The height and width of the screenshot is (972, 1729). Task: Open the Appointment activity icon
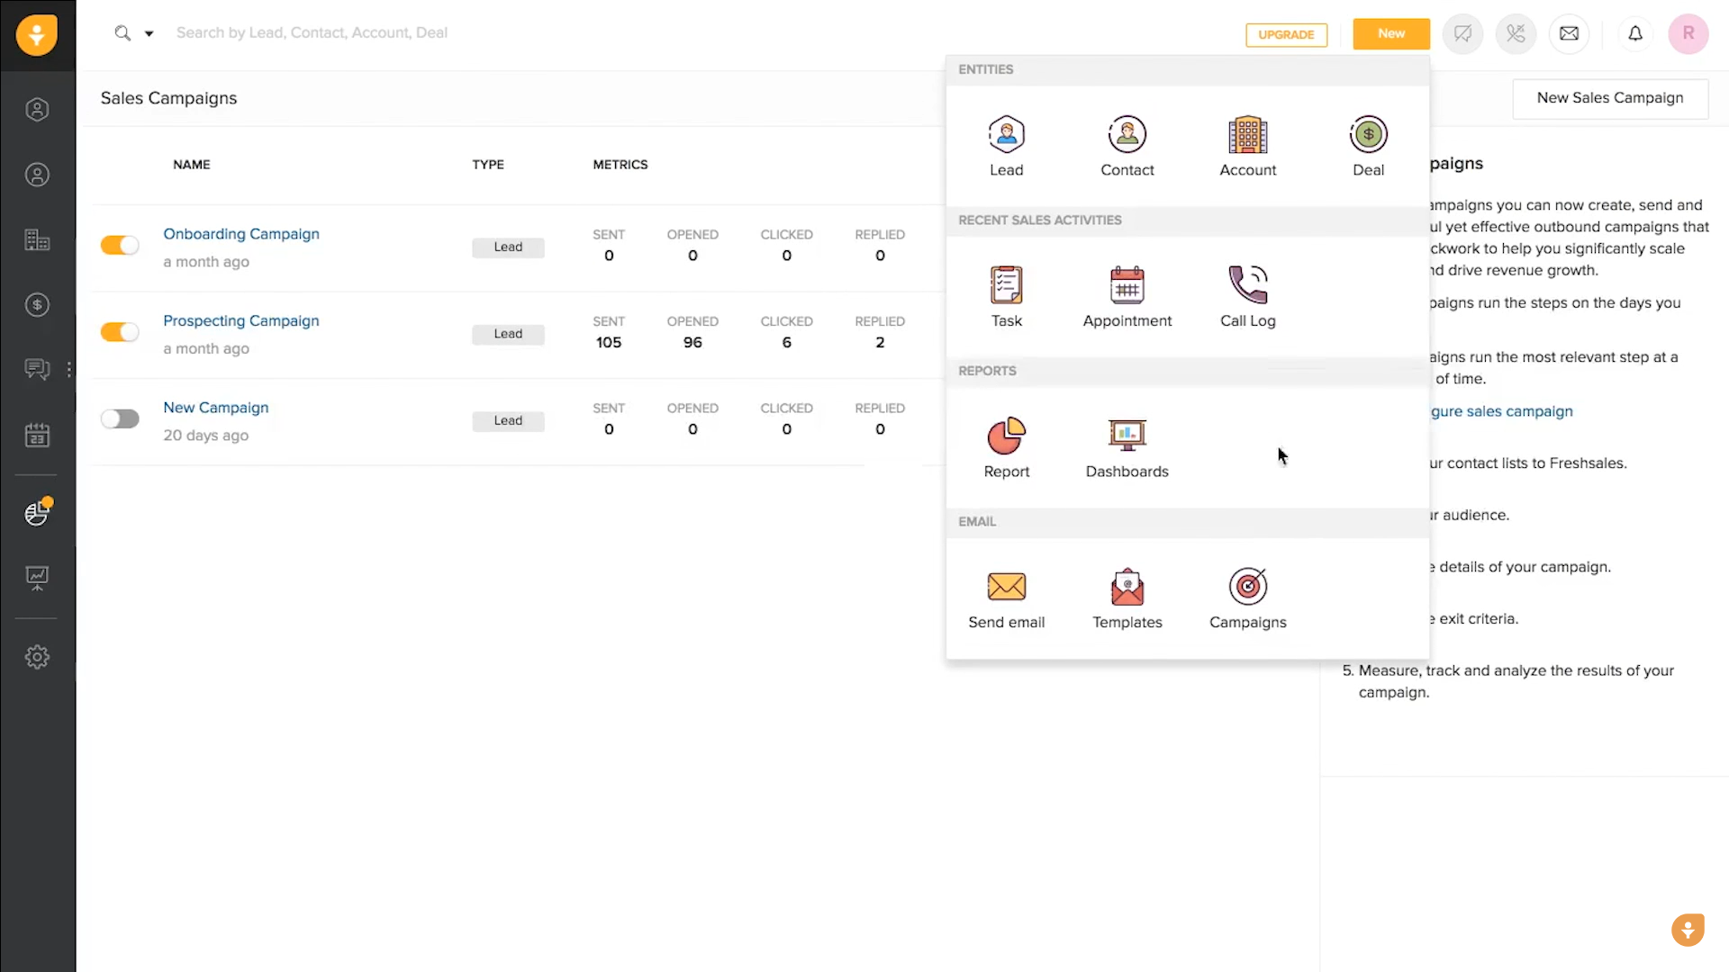point(1127,286)
